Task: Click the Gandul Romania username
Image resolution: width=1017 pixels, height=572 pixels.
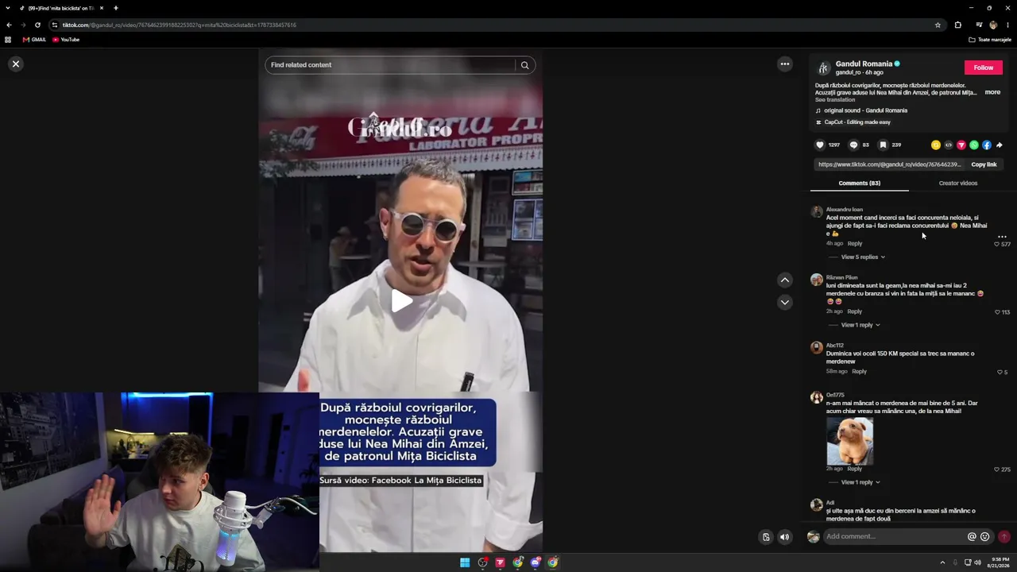Action: click(x=864, y=64)
